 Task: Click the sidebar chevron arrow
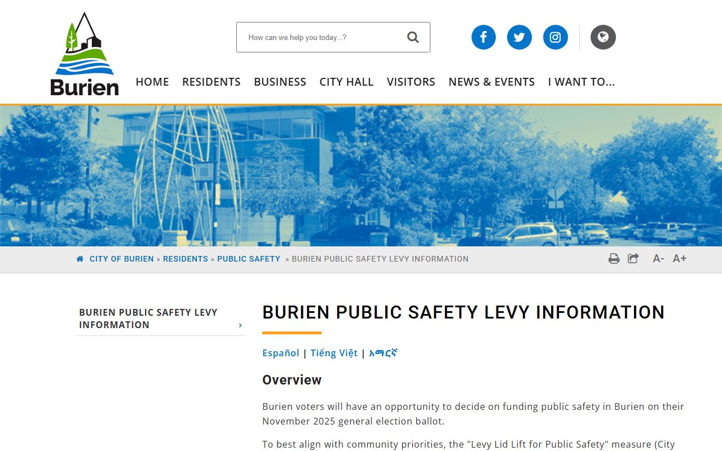click(240, 325)
